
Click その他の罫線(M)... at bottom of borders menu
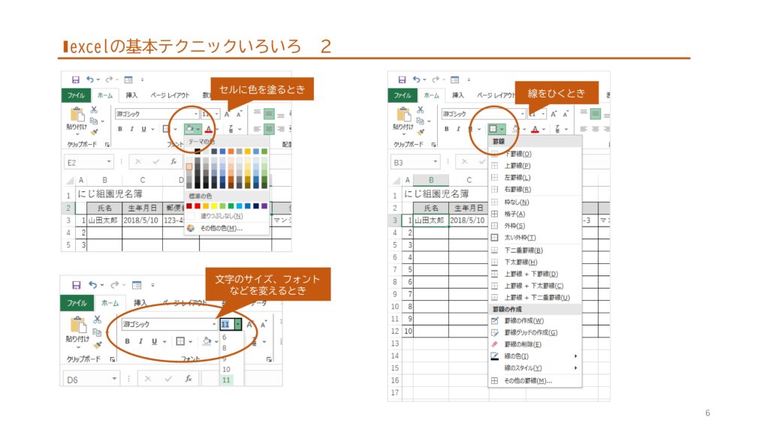528,380
